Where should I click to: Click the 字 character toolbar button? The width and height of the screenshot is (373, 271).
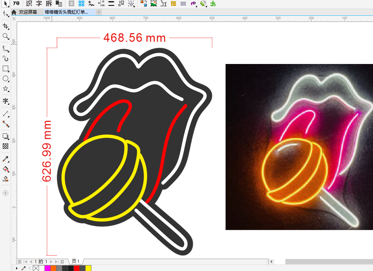(x=39, y=3)
